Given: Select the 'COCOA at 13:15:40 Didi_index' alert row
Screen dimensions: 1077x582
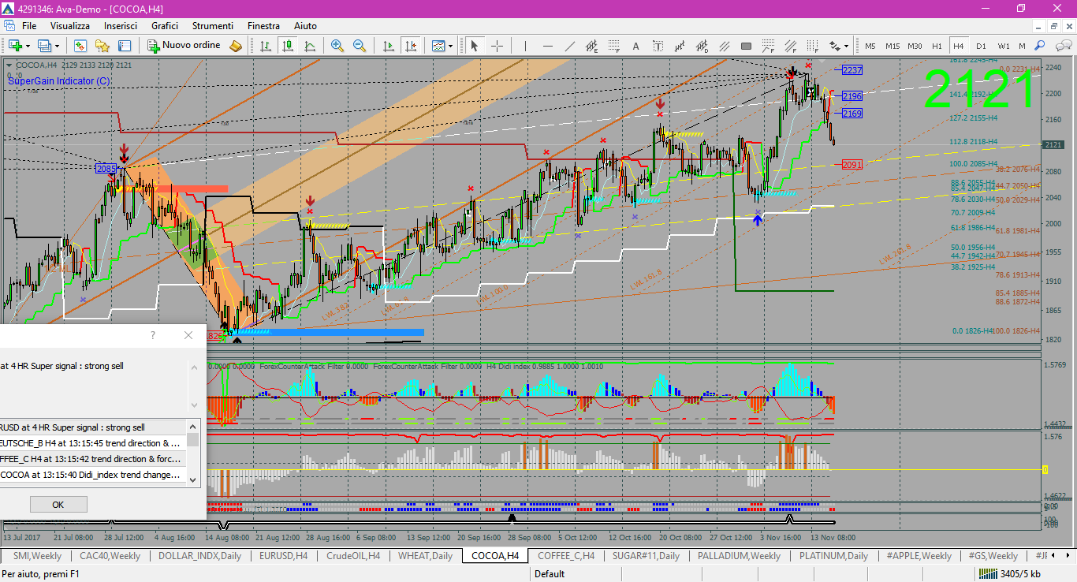Looking at the screenshot, I should point(93,475).
